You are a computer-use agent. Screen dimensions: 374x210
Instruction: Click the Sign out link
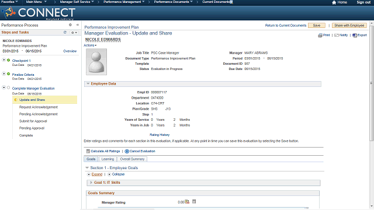point(363,2)
